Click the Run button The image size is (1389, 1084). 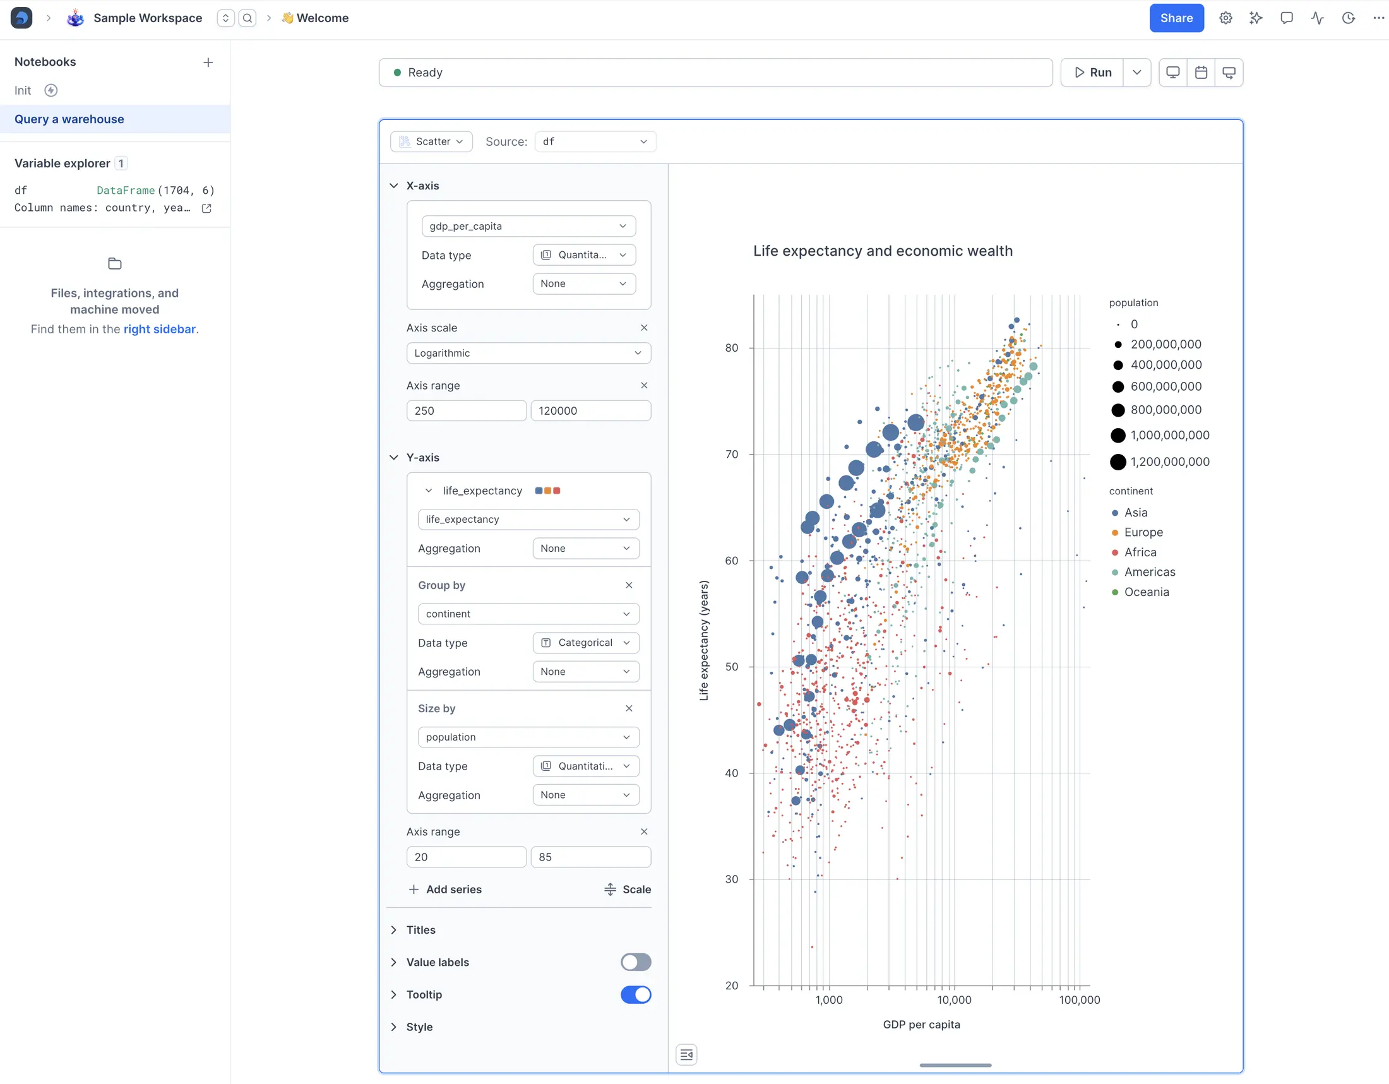click(x=1093, y=73)
